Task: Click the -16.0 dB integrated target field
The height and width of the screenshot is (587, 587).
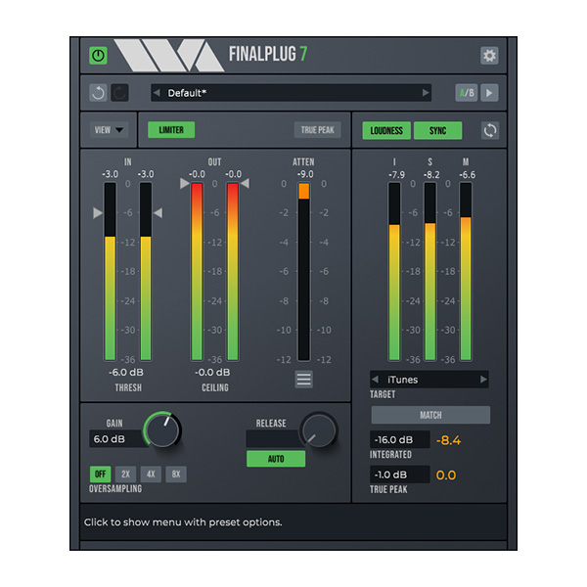Action: (x=399, y=439)
